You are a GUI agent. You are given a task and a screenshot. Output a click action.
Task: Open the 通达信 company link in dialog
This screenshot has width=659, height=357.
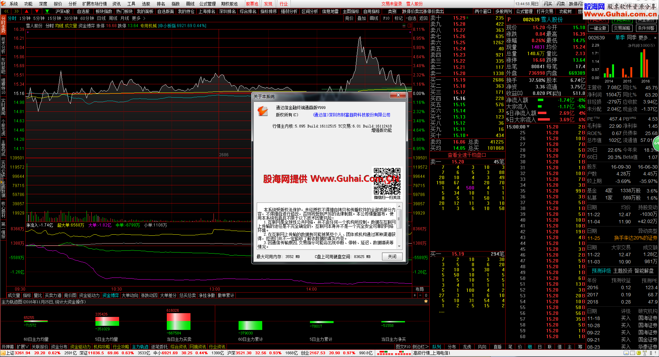tap(351, 115)
